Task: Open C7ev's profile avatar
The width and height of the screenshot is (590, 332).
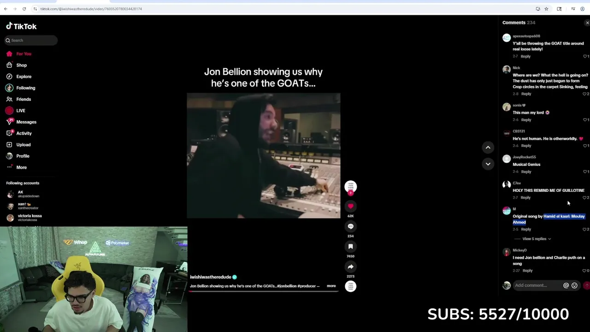Action: click(507, 185)
